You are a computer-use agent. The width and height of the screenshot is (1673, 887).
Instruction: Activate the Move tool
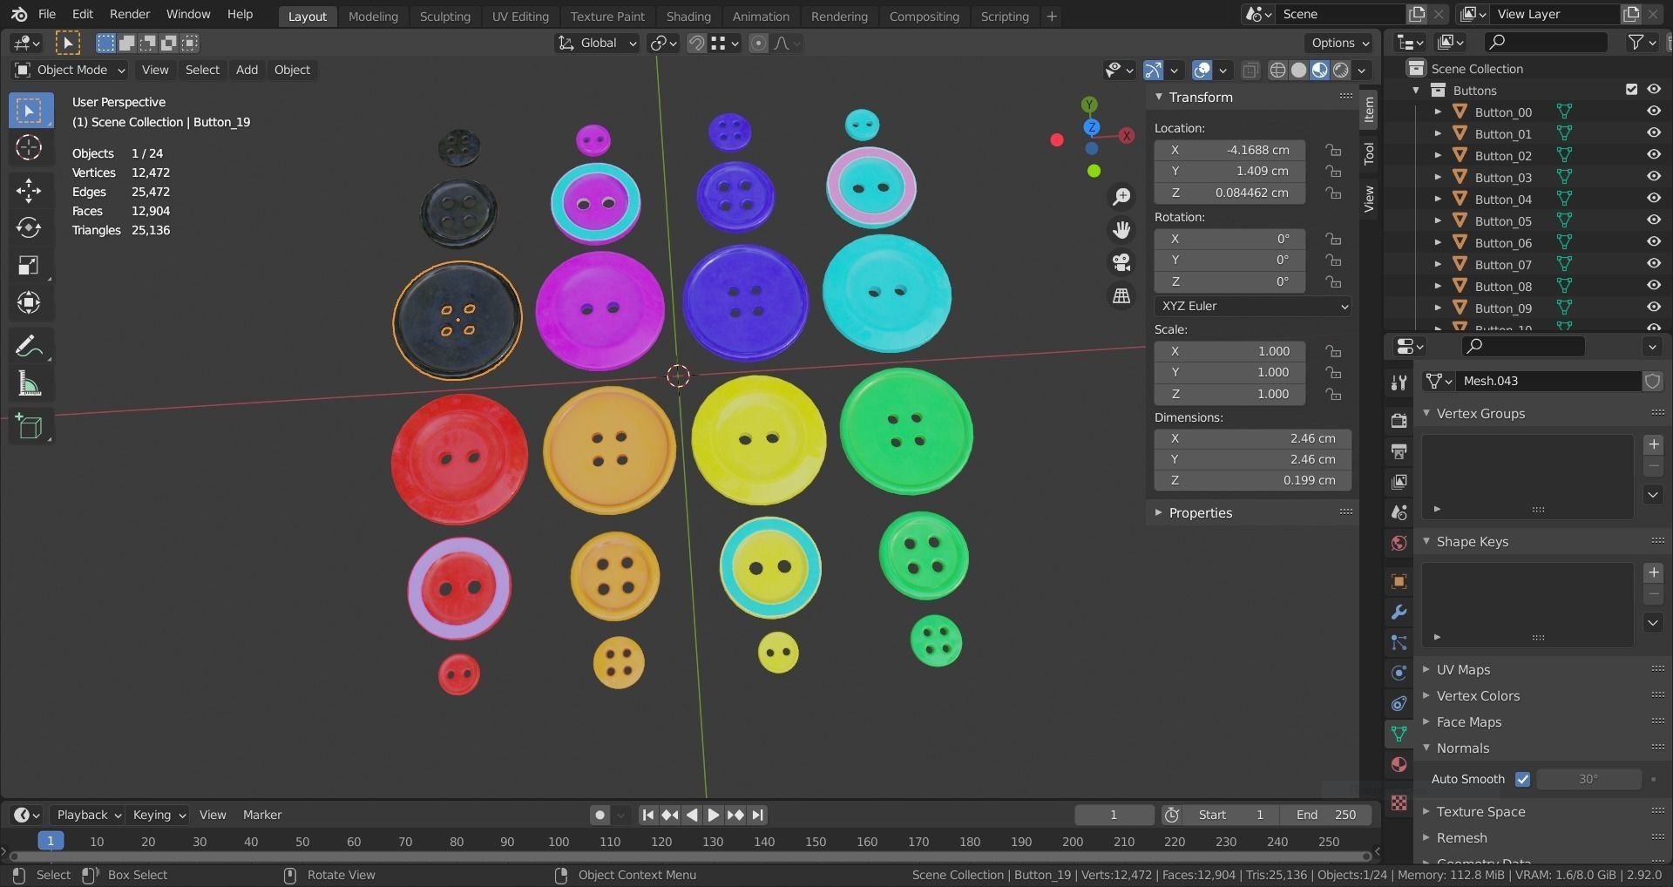click(x=29, y=191)
